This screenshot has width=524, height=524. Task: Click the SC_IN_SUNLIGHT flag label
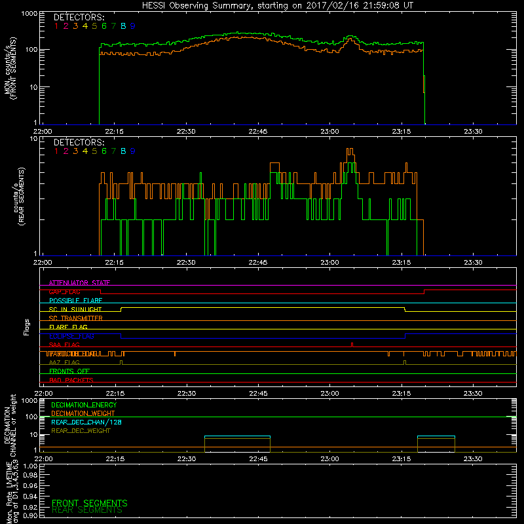pos(75,309)
